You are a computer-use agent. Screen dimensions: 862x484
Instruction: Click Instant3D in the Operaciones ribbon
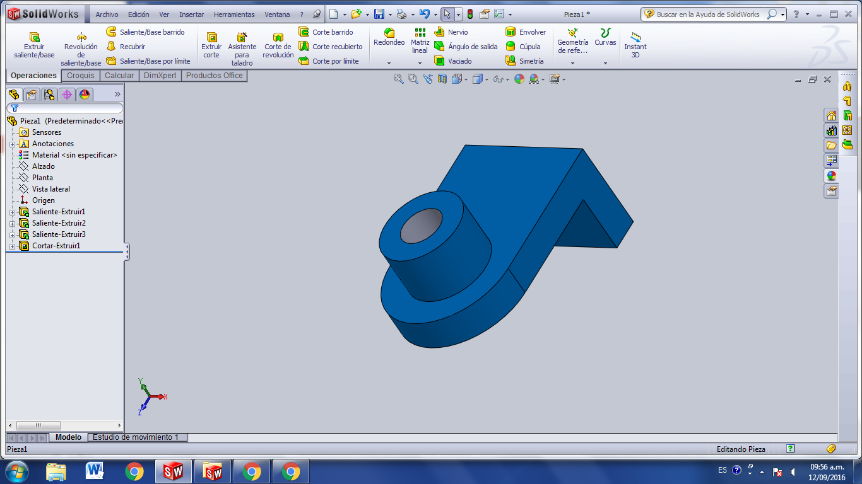click(x=635, y=46)
